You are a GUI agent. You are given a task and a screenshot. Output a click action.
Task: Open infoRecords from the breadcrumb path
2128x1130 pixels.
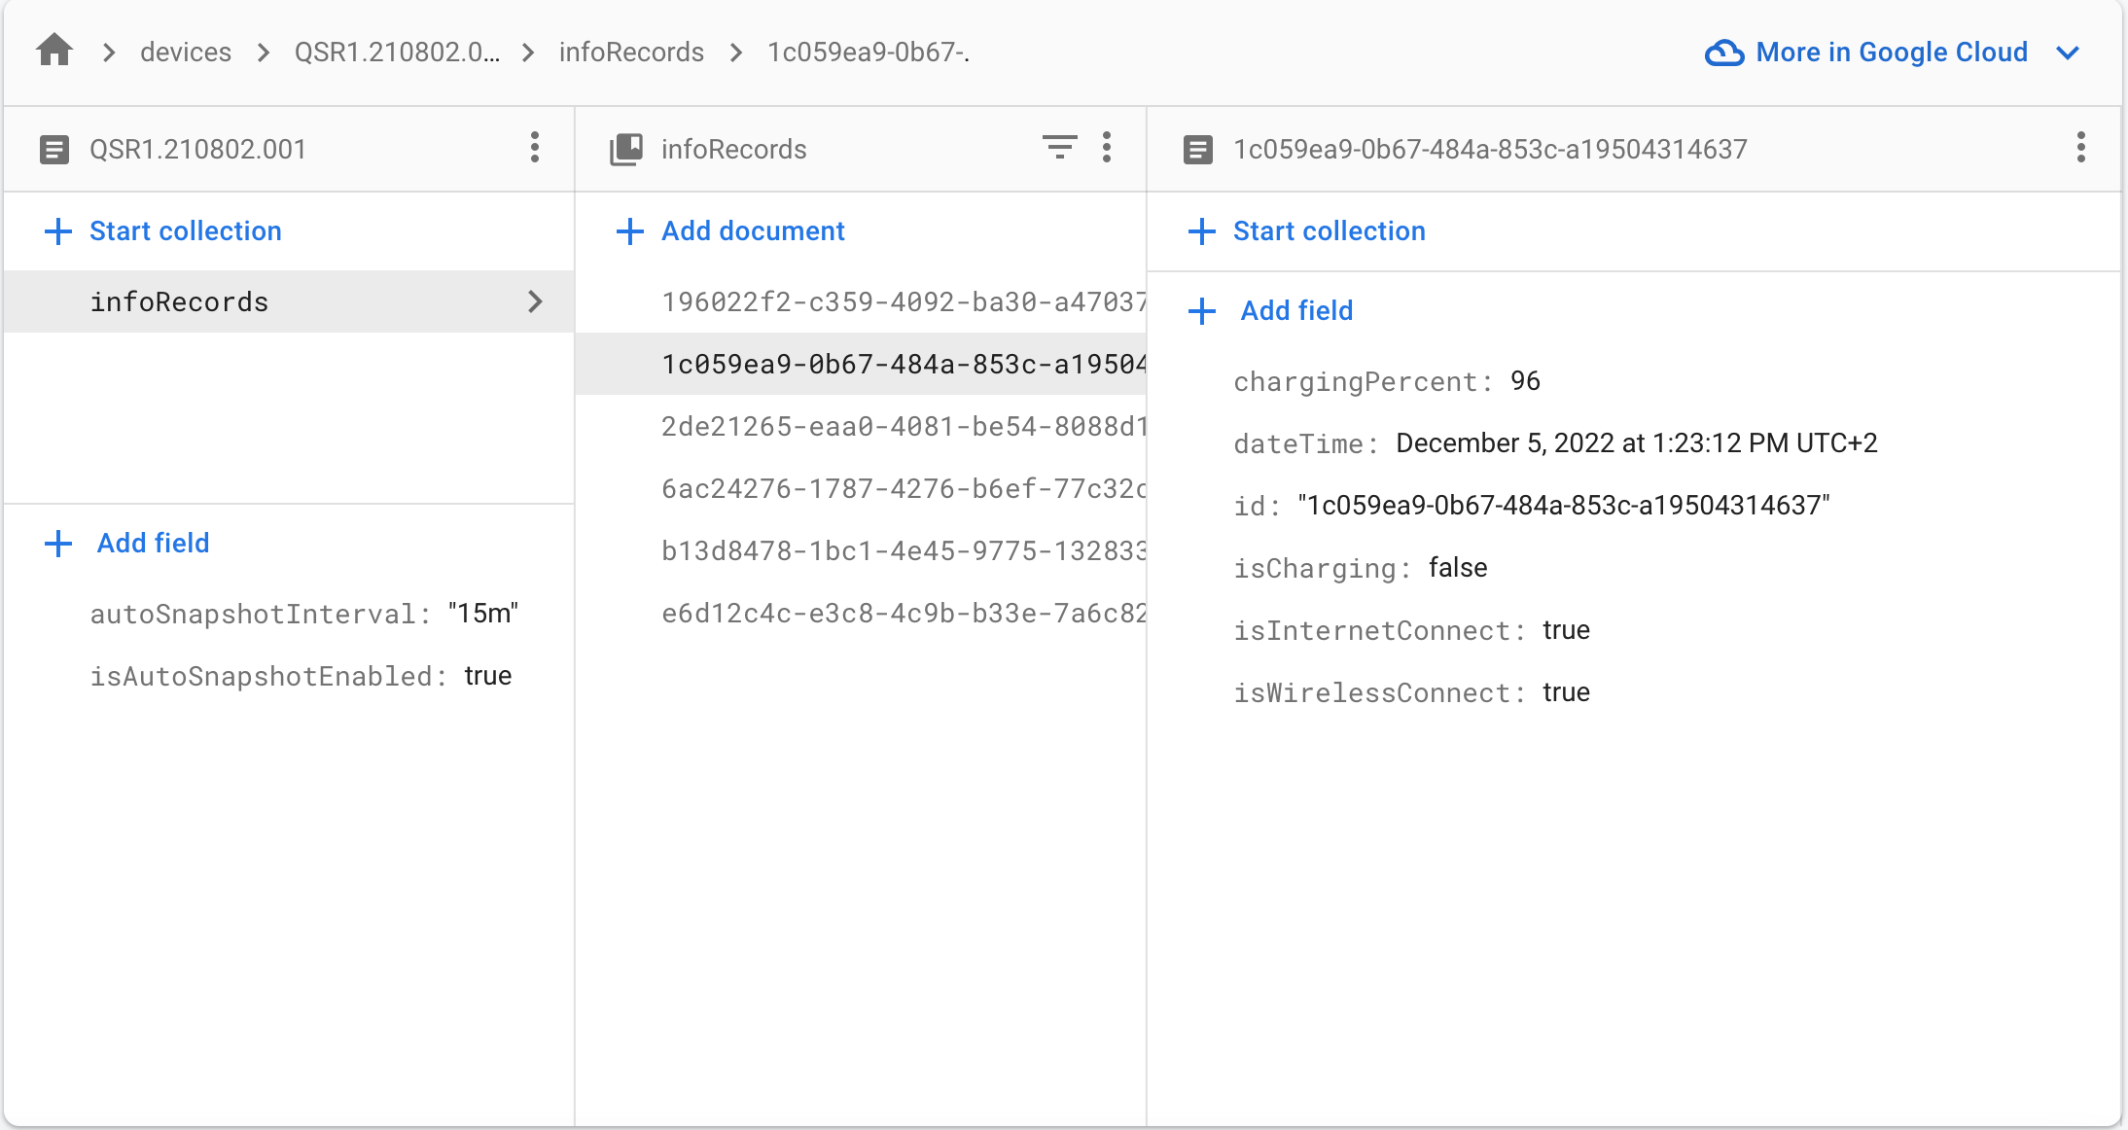pyautogui.click(x=631, y=52)
